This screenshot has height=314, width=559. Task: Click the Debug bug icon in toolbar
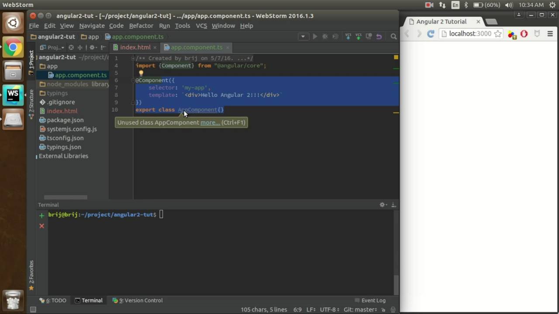pos(325,37)
